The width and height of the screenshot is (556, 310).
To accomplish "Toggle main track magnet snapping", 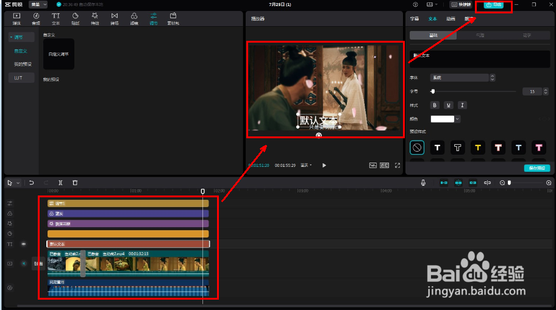I will (x=444, y=183).
